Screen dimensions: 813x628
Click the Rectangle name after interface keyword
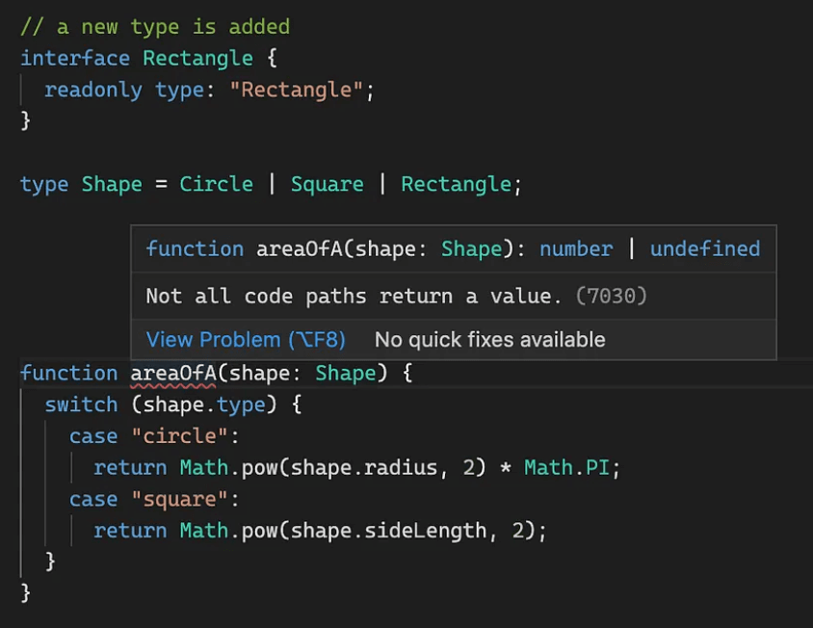pos(197,58)
